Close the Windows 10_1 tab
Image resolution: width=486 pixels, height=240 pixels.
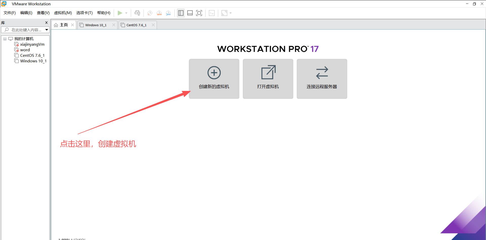click(x=114, y=25)
